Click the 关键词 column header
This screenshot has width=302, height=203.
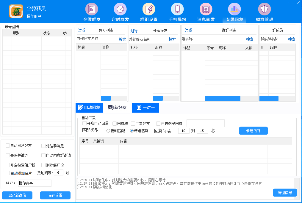98,141
